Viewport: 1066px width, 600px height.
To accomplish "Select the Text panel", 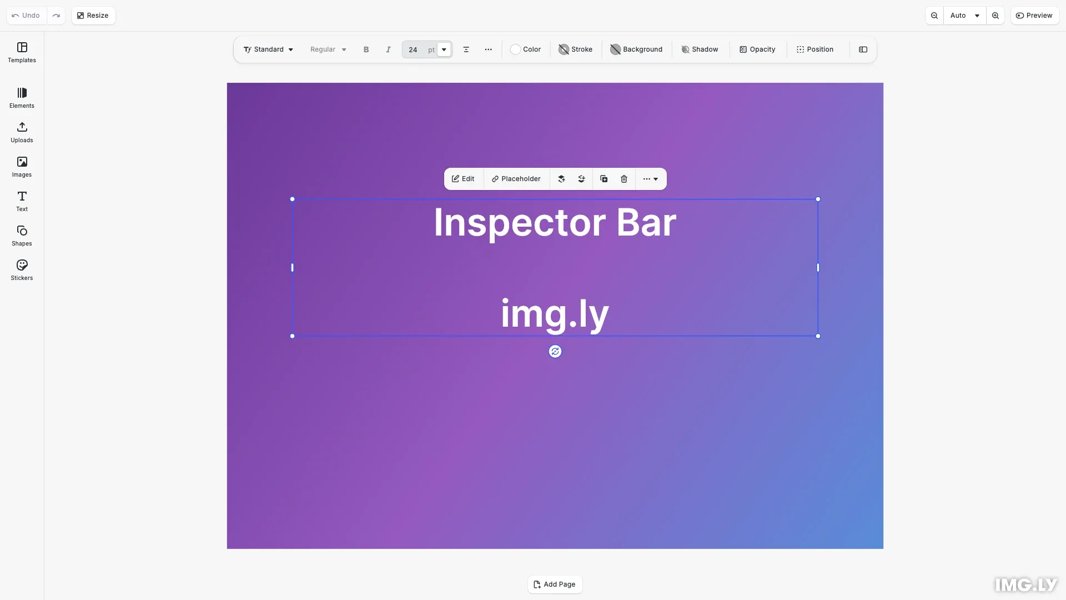I will point(22,201).
